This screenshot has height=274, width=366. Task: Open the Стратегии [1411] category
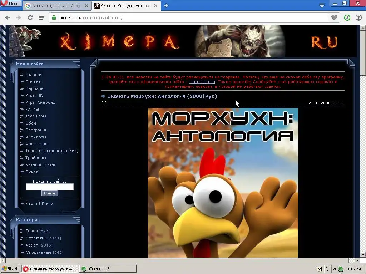click(x=43, y=238)
